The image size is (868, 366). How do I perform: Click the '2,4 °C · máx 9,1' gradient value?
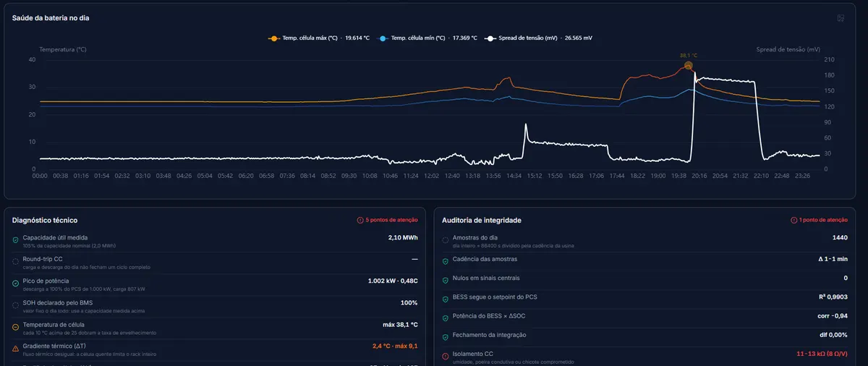pyautogui.click(x=396, y=346)
